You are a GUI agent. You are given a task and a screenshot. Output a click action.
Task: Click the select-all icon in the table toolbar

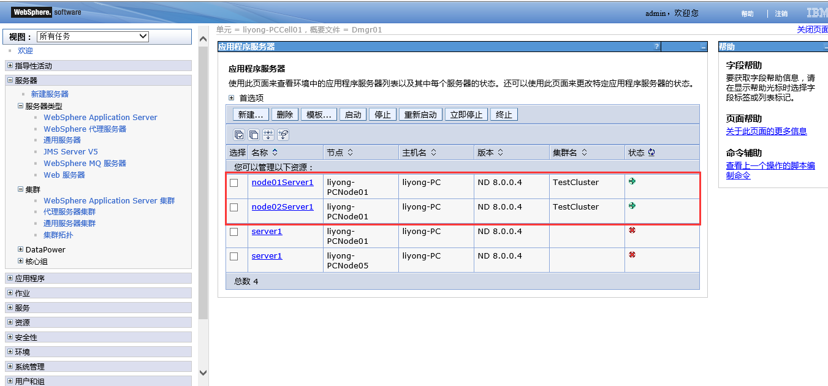tap(239, 135)
